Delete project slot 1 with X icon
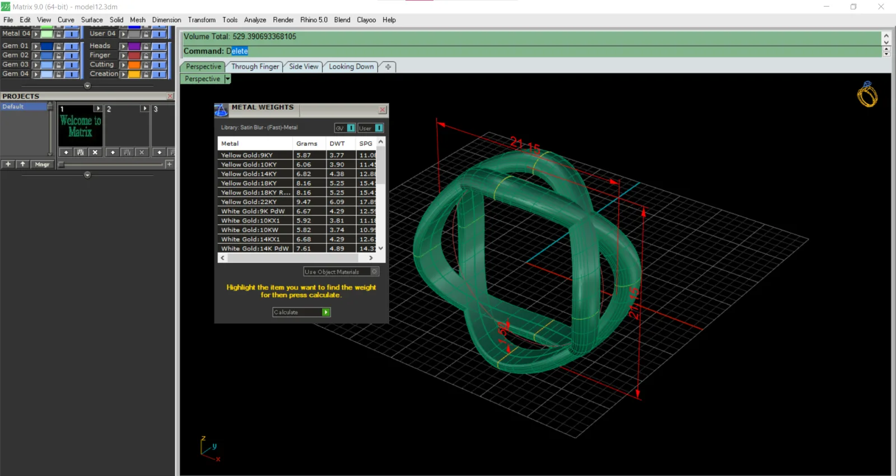Viewport: 896px width, 476px height. pyautogui.click(x=95, y=152)
